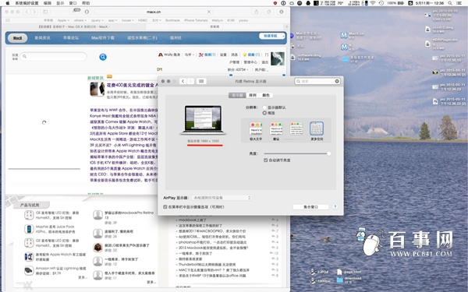Screen dimensions: 468x292
Task: Choose the third scaling option thumbnail
Action: (296, 128)
